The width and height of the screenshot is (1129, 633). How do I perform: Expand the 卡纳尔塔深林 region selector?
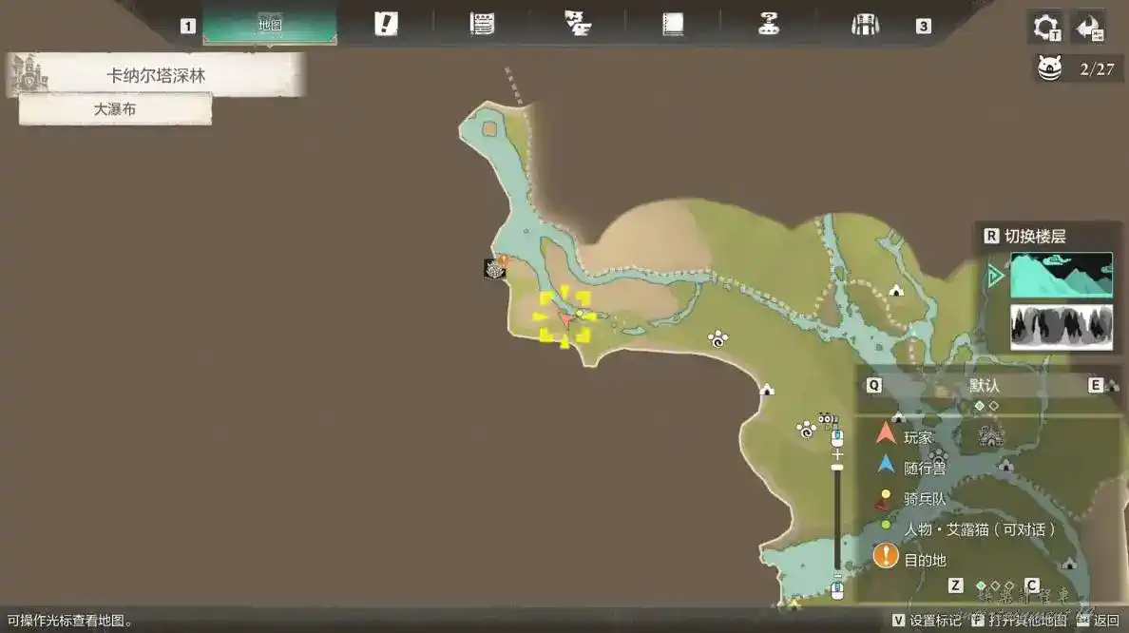[156, 75]
